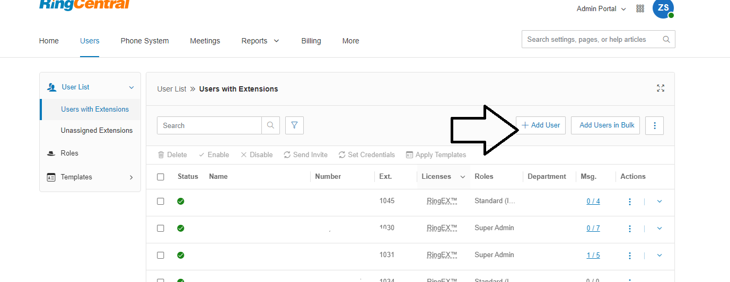Open the apps grid icon
The image size is (730, 282).
[640, 8]
